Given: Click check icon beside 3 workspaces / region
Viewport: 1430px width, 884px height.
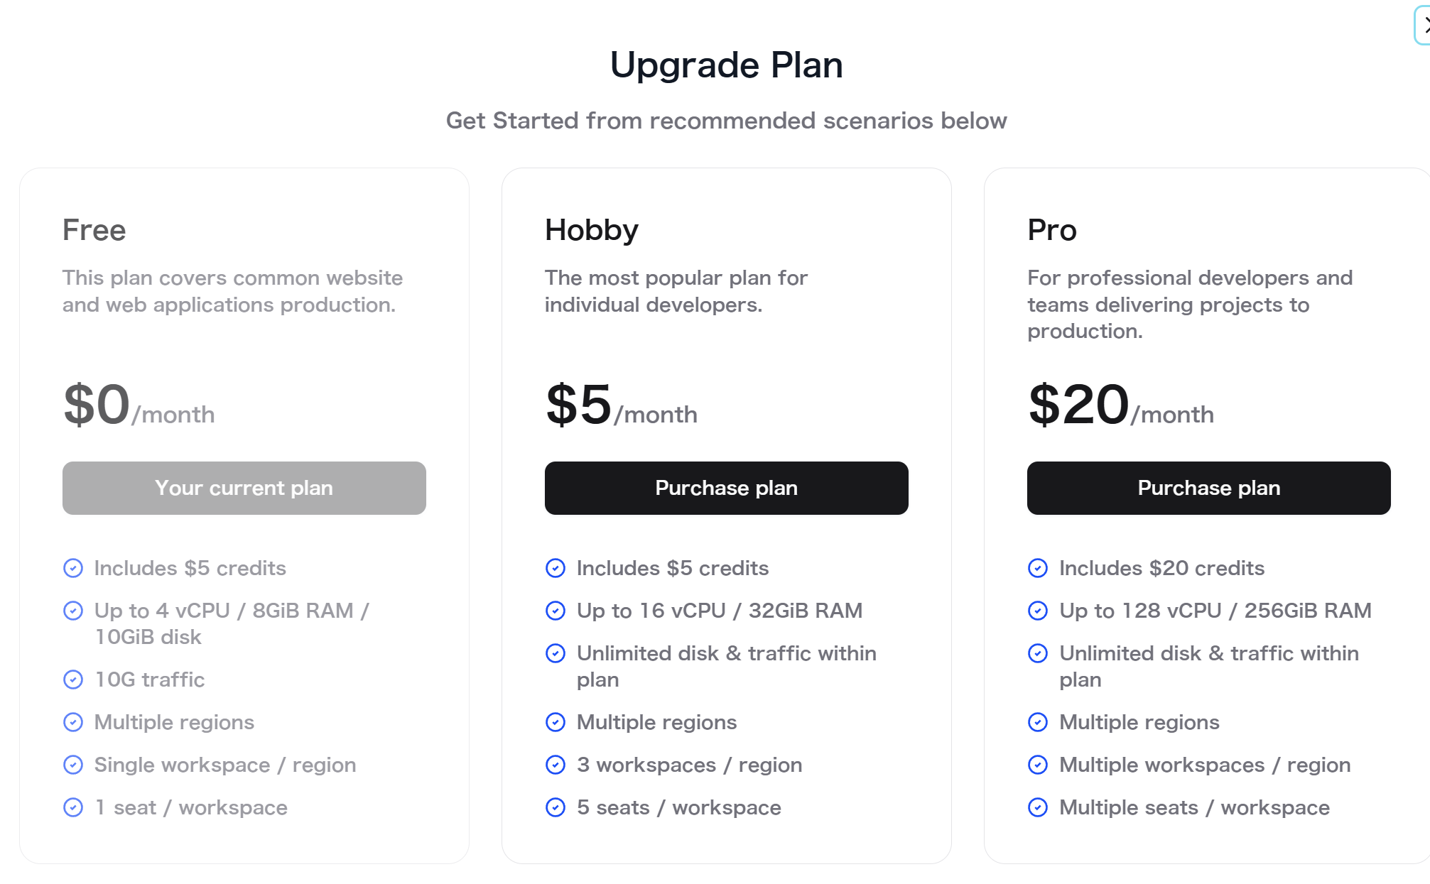Looking at the screenshot, I should [x=556, y=765].
